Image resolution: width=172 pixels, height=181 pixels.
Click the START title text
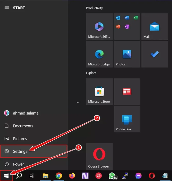[19, 8]
